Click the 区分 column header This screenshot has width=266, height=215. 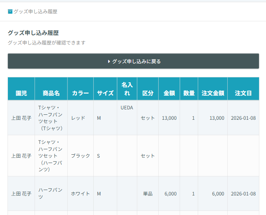[x=148, y=93]
